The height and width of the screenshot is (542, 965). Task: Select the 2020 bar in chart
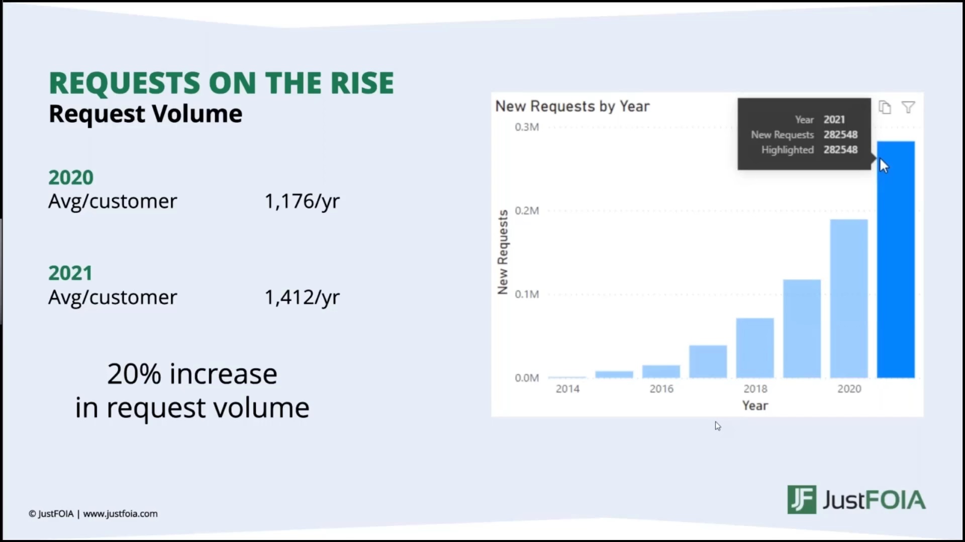[848, 299]
